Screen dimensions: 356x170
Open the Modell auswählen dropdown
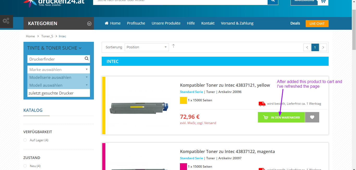tap(59, 85)
